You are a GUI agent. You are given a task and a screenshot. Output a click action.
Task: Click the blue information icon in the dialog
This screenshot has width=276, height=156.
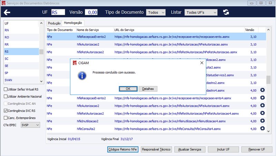[82, 76]
